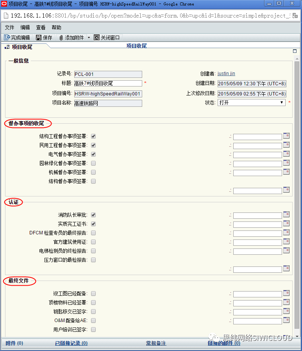Open calendar for 竣工图已经配备 date
Screen dimensions: 302x351
tap(286, 293)
